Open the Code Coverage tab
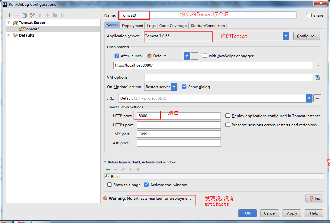The height and width of the screenshot is (223, 330). (x=173, y=25)
